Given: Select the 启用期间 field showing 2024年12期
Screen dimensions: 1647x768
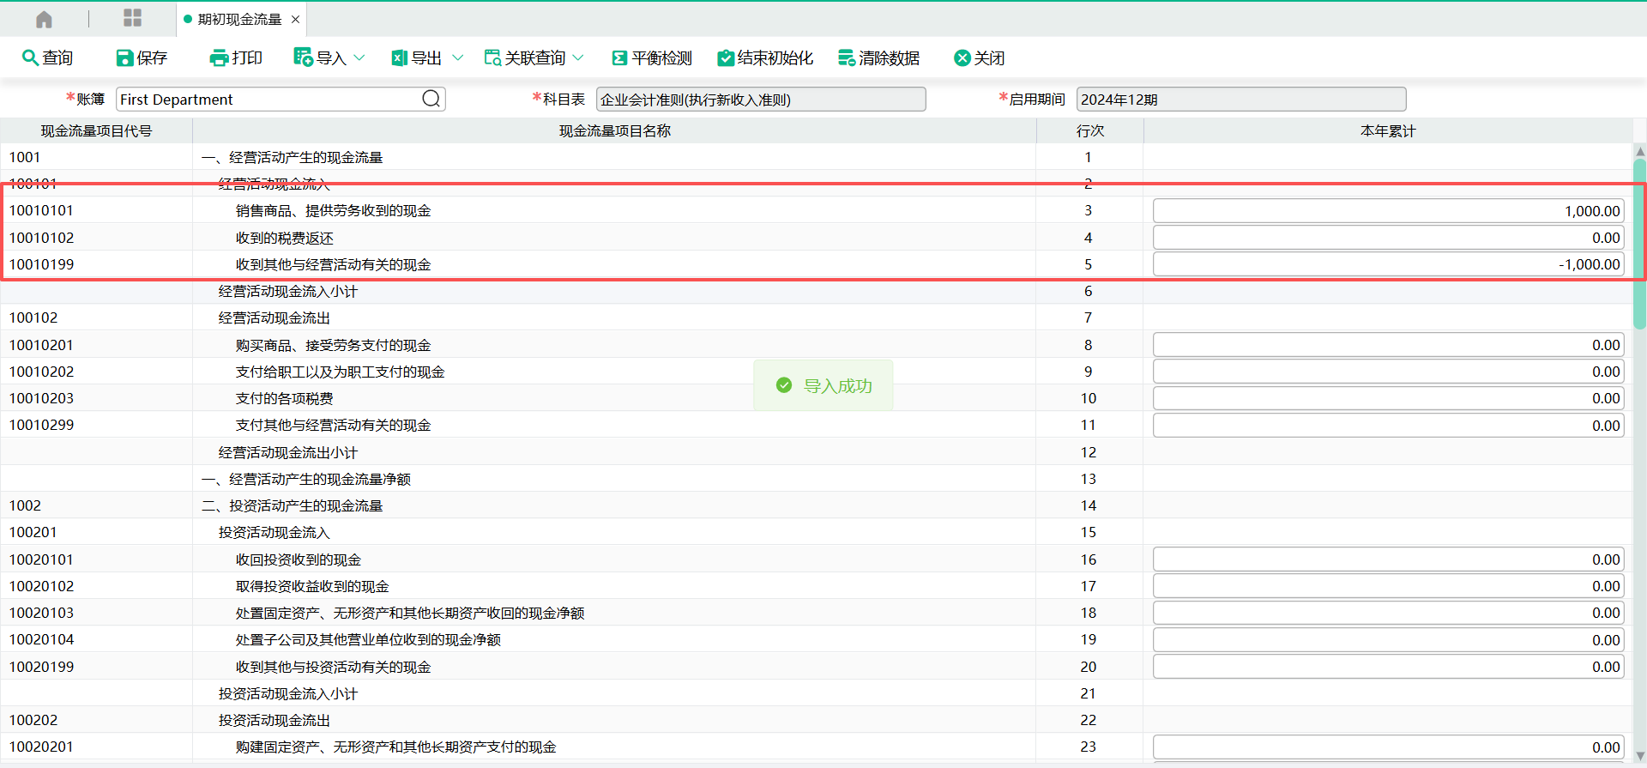Looking at the screenshot, I should 1240,100.
